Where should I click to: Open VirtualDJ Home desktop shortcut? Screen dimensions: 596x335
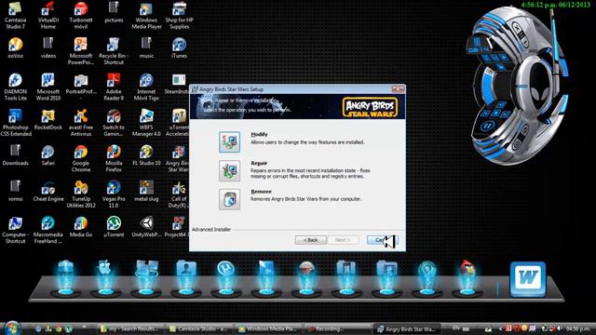coord(48,15)
